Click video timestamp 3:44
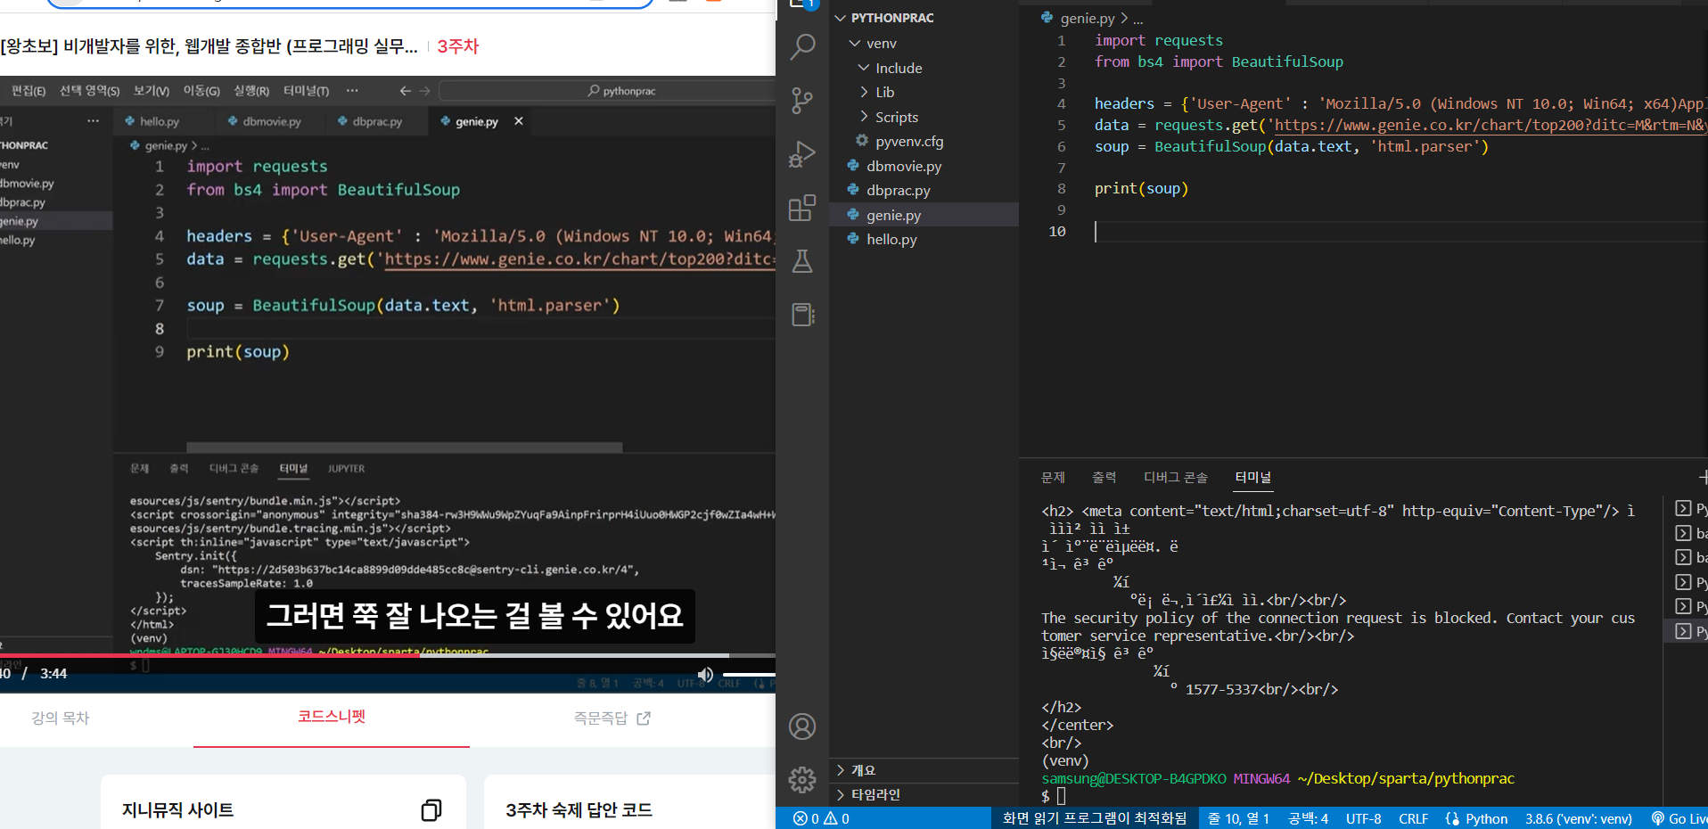 point(53,674)
